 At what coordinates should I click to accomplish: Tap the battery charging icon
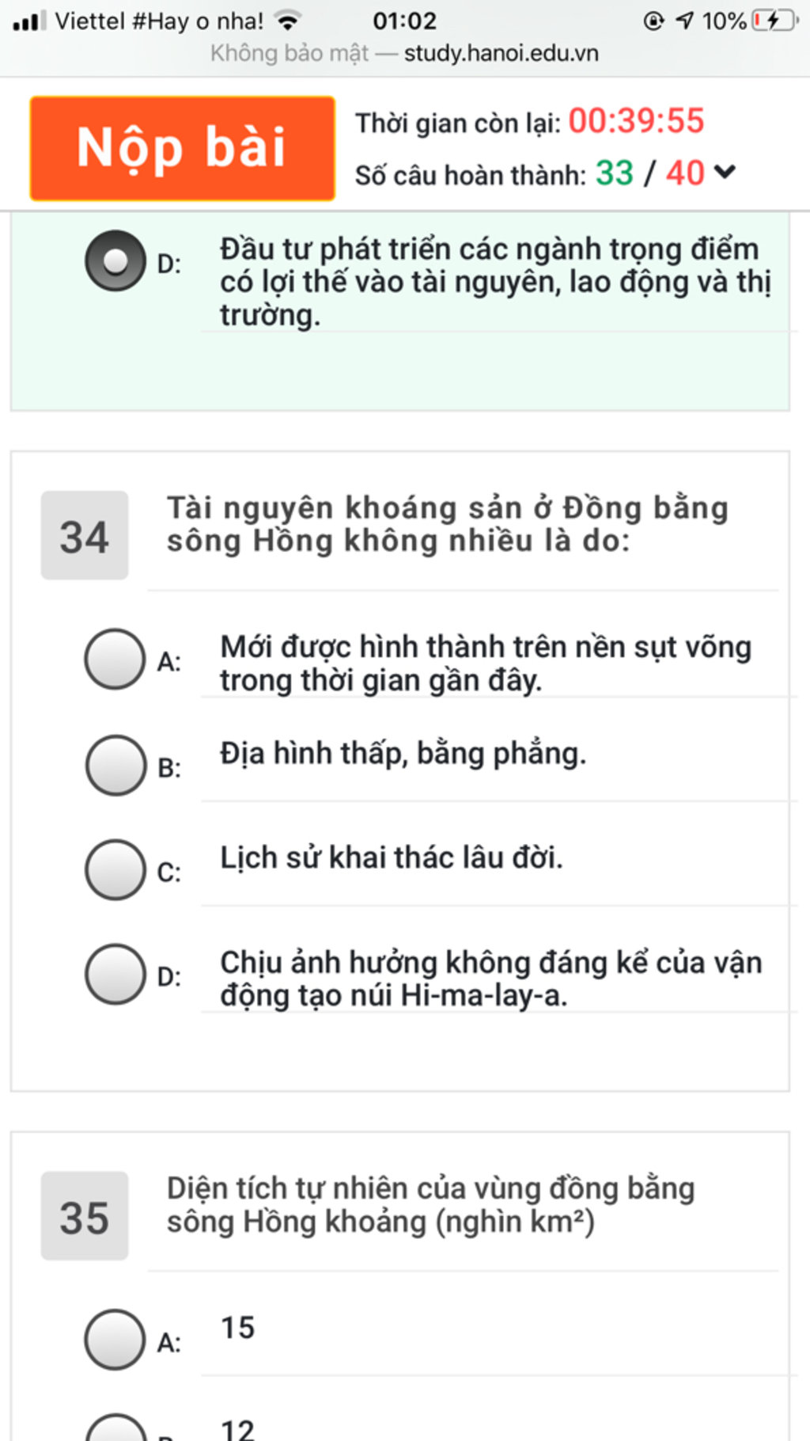click(775, 21)
